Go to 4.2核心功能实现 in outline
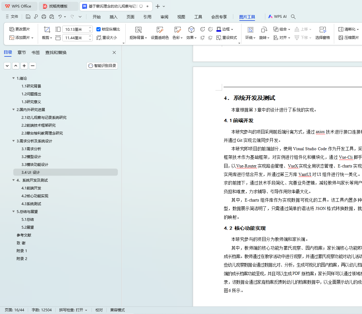Image resolution: width=362 pixels, height=314 pixels. point(35,196)
